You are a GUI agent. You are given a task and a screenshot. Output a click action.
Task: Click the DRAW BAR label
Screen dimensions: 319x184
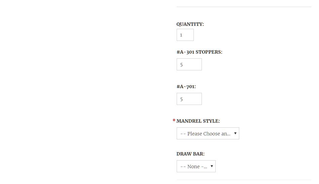(190, 154)
